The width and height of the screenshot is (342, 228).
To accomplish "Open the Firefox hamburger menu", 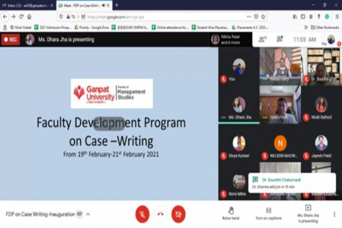I will (x=337, y=17).
